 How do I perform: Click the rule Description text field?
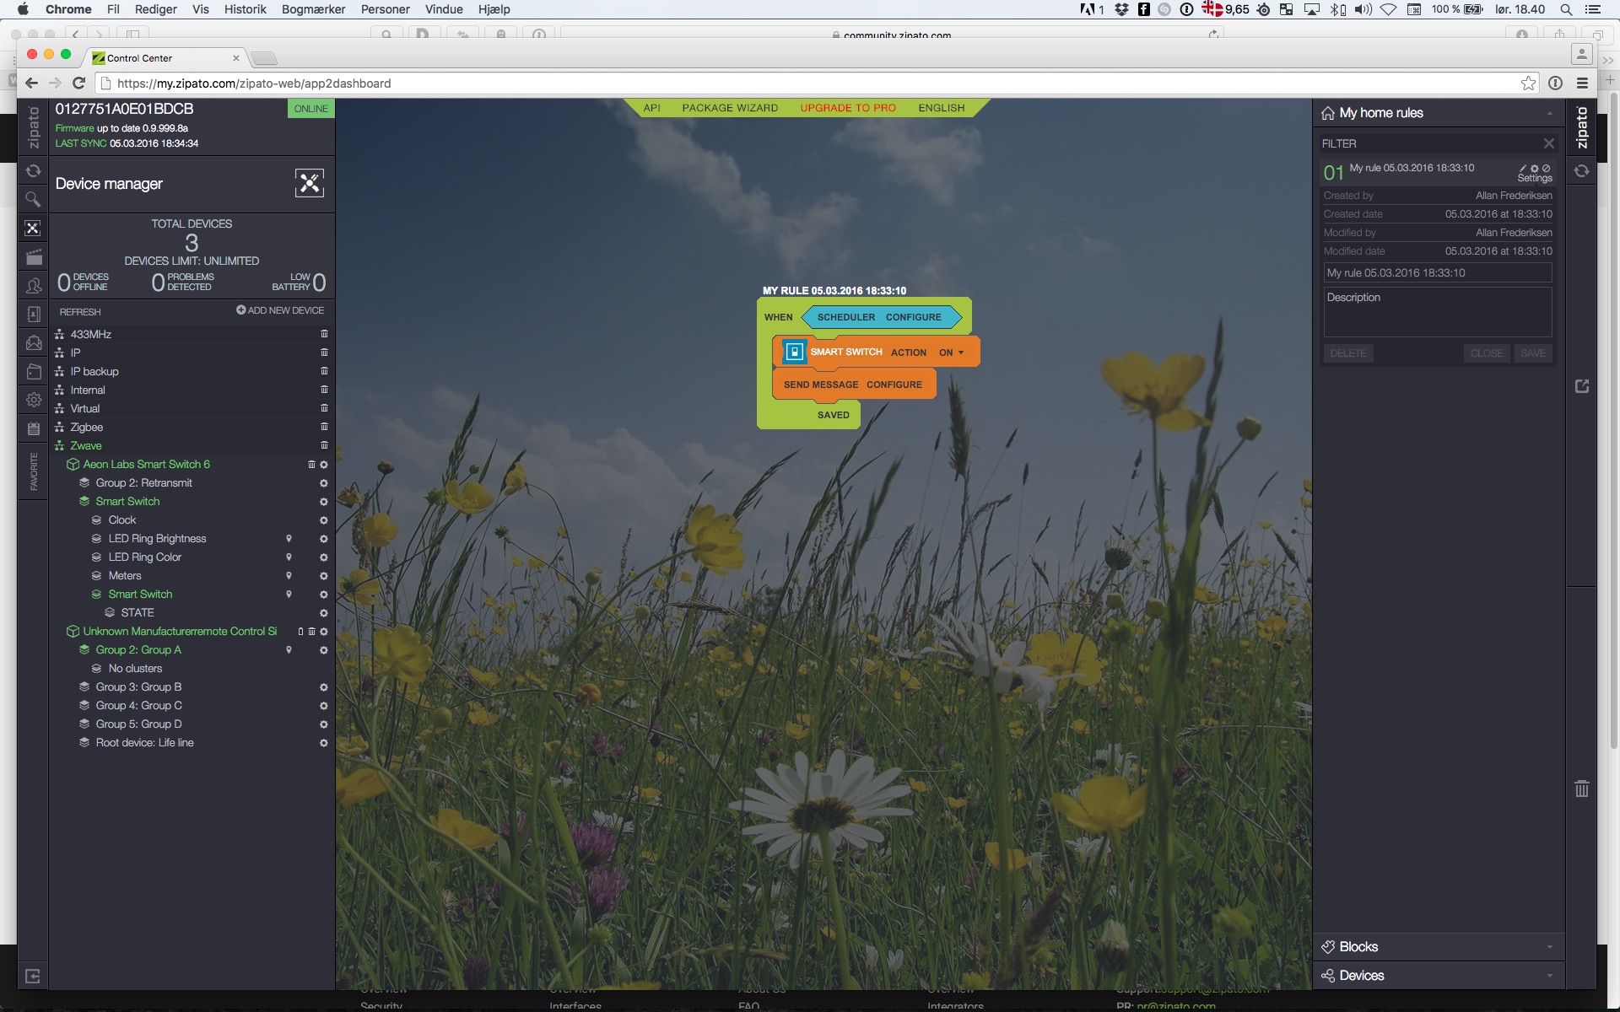pyautogui.click(x=1437, y=312)
